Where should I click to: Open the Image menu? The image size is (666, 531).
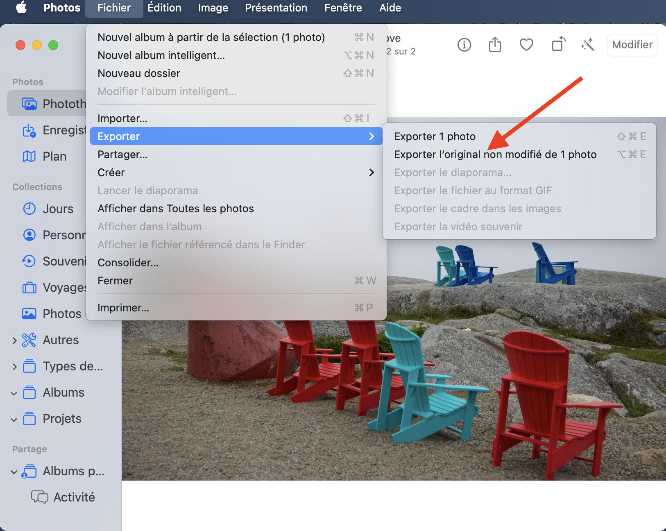point(213,7)
